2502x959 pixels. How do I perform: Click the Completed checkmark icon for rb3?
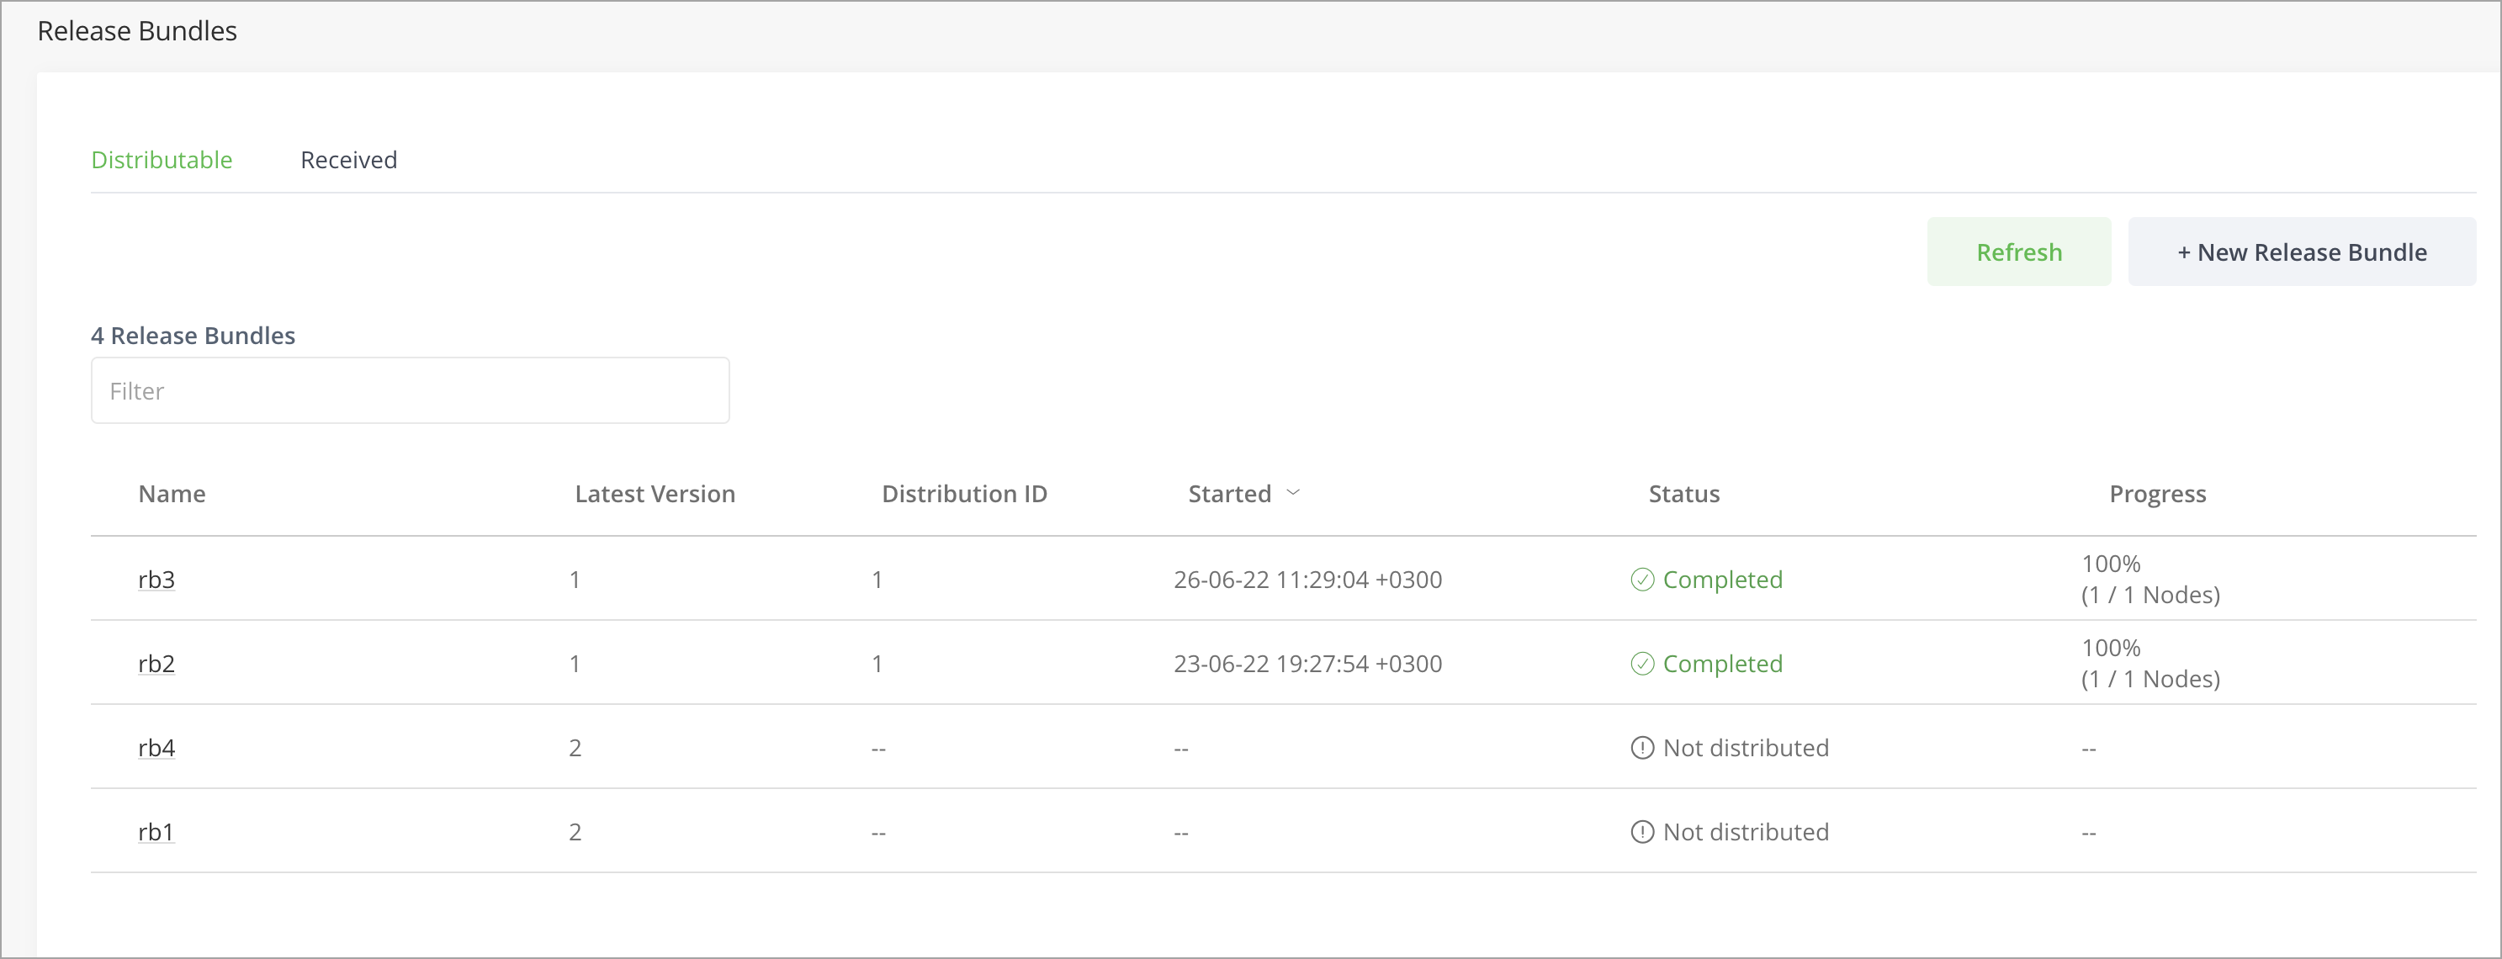coord(1641,580)
